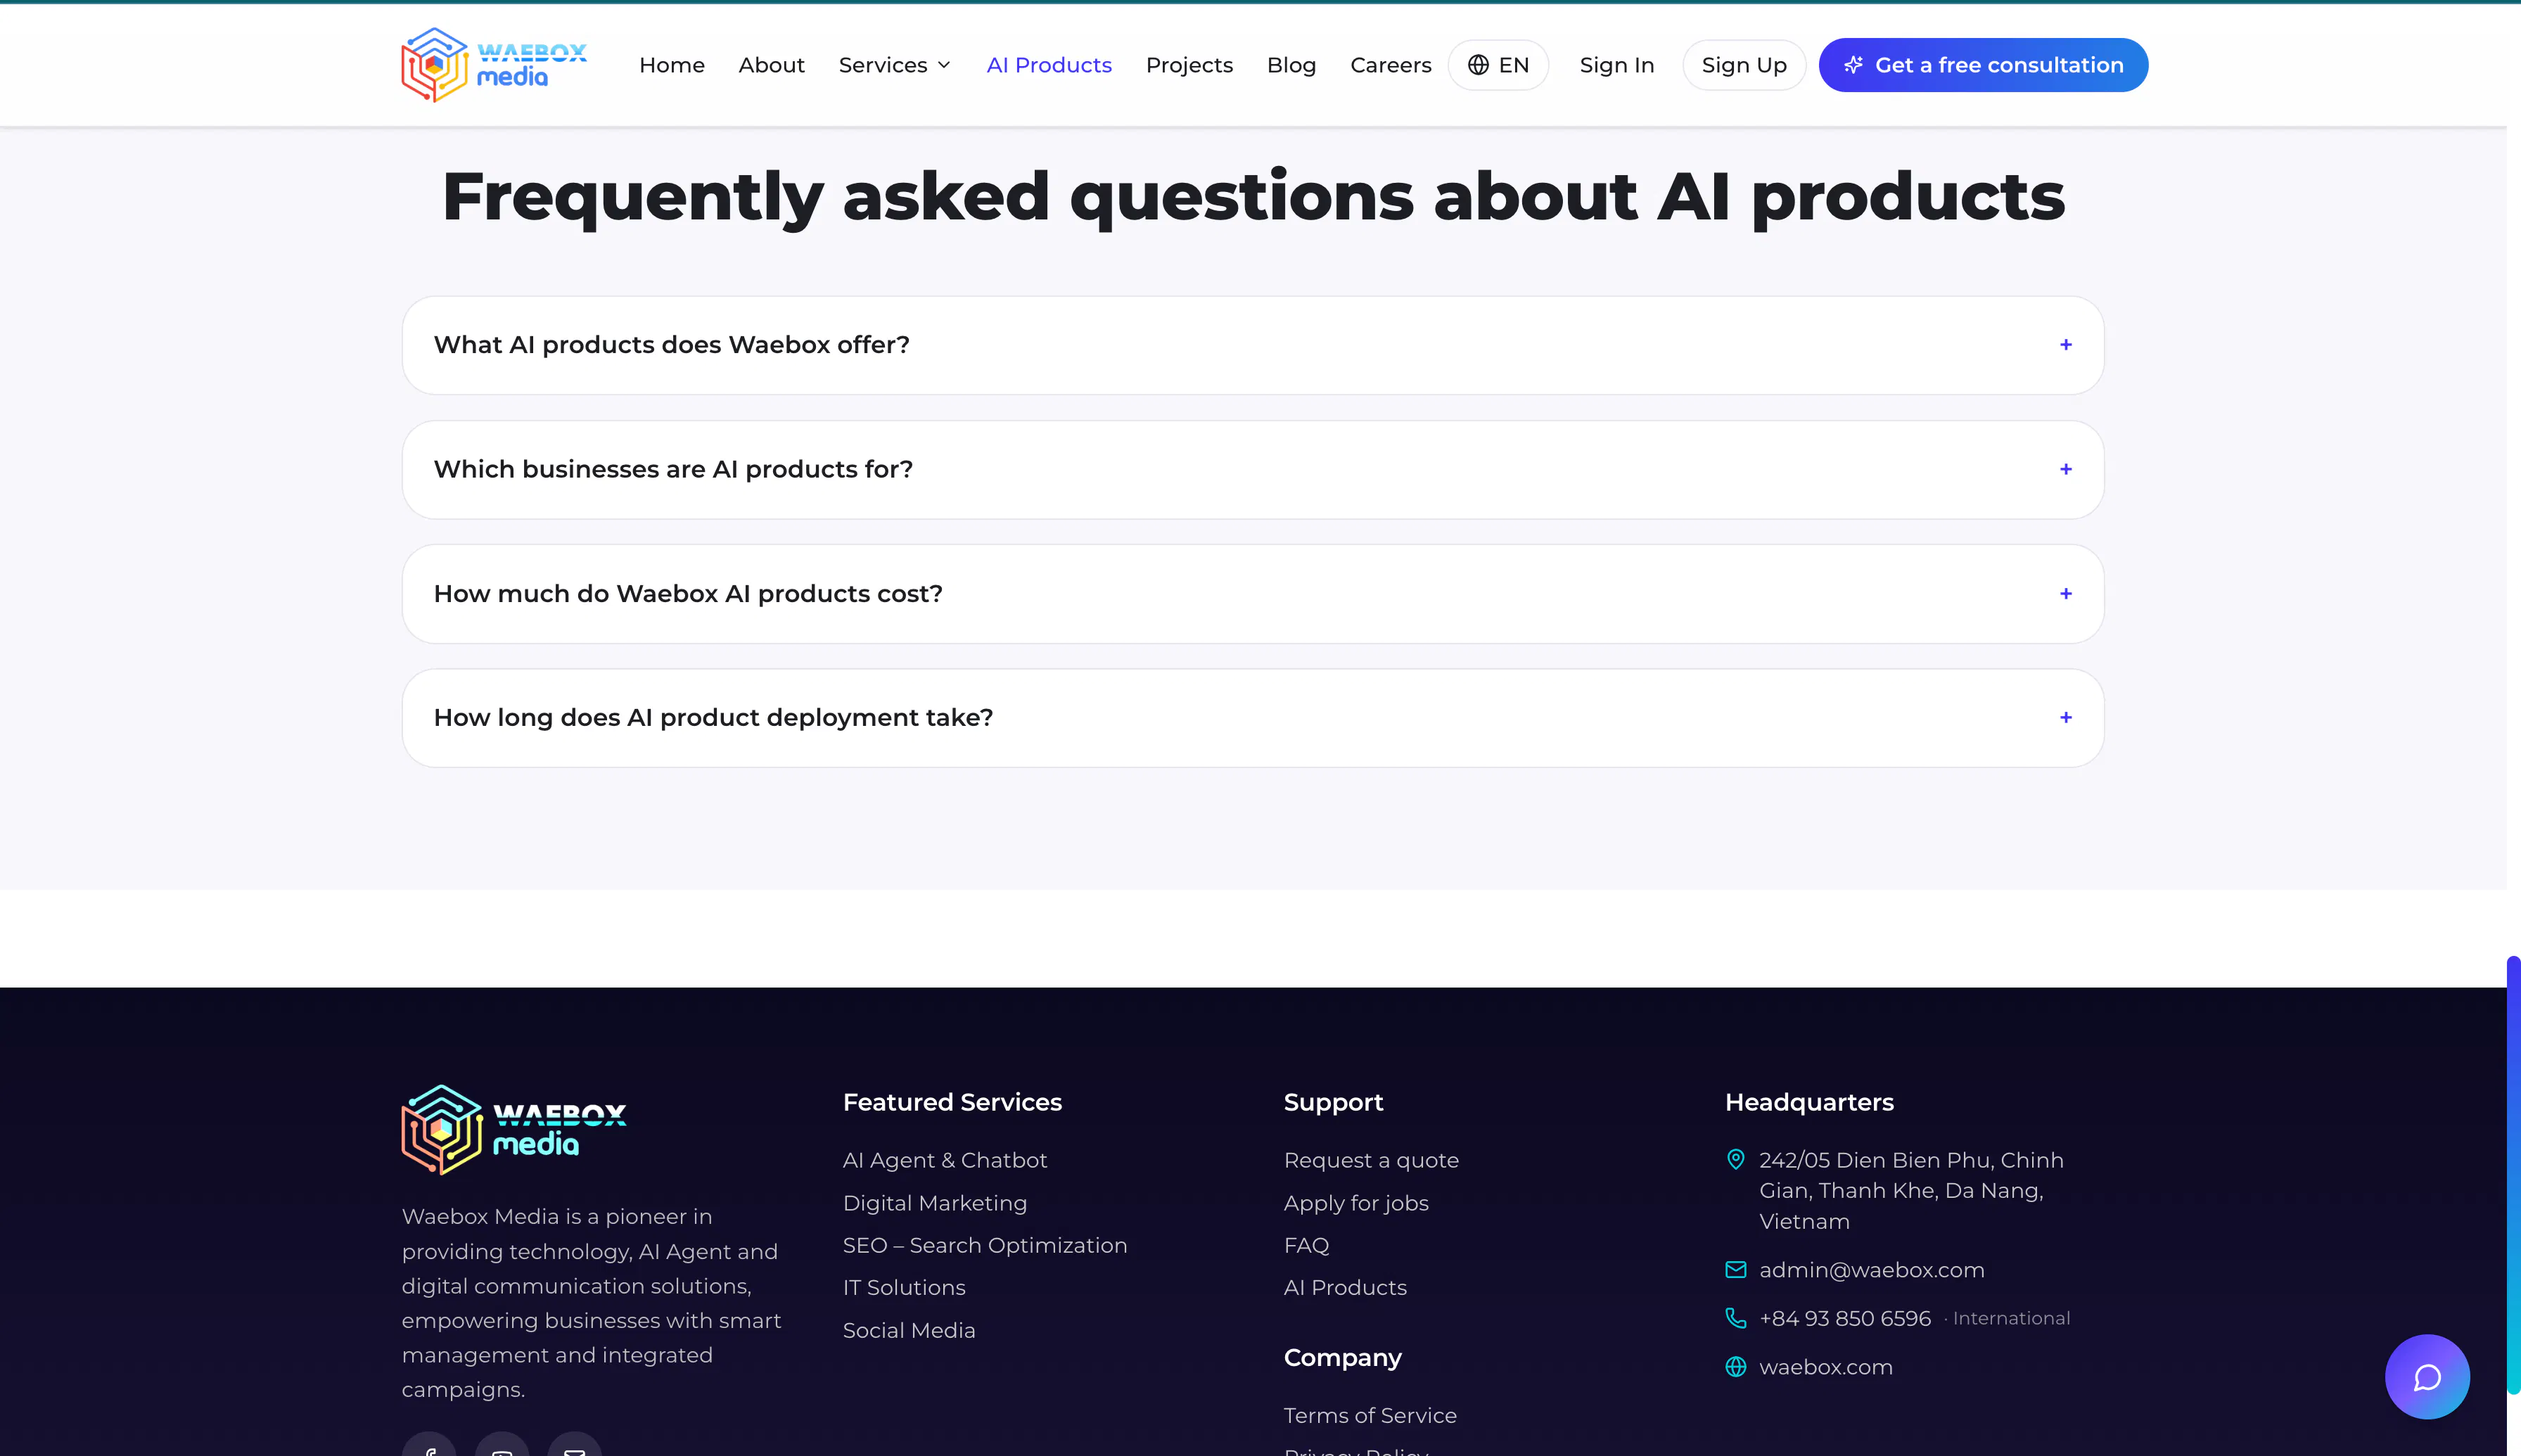Click the admin@waebox.com email address
This screenshot has width=2521, height=1456.
[x=1872, y=1270]
